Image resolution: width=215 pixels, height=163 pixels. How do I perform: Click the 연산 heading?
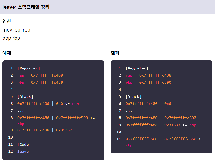[x=7, y=21]
